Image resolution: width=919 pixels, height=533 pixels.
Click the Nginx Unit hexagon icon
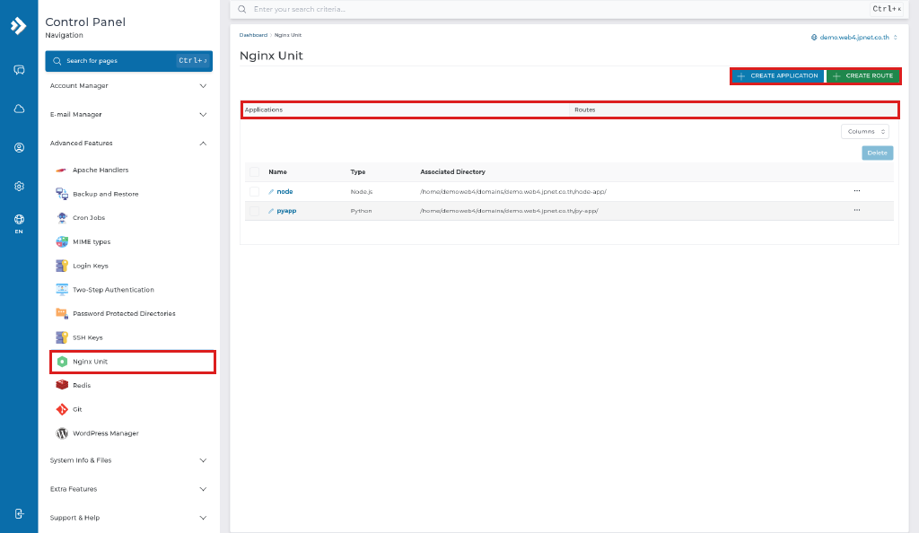[62, 362]
